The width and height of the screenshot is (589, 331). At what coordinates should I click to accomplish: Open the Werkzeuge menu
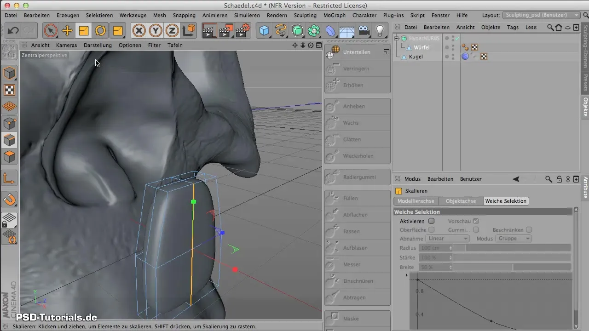coord(133,15)
